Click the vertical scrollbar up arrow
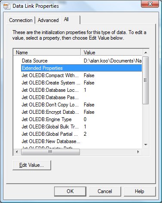Image resolution: width=162 pixels, height=203 pixels. (x=146, y=53)
